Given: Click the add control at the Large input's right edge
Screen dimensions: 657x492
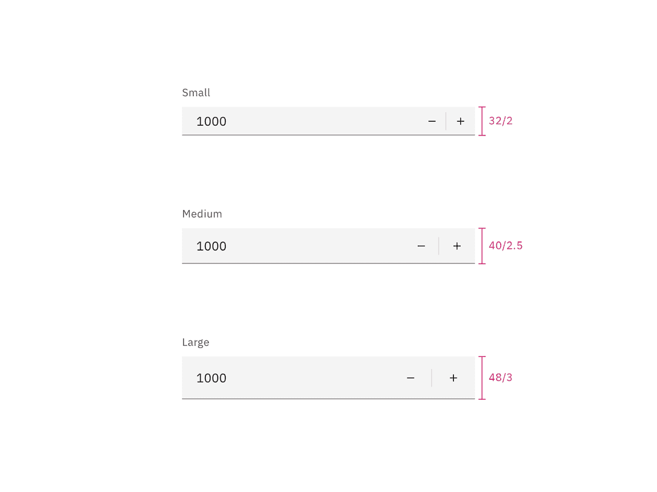Looking at the screenshot, I should click(453, 378).
